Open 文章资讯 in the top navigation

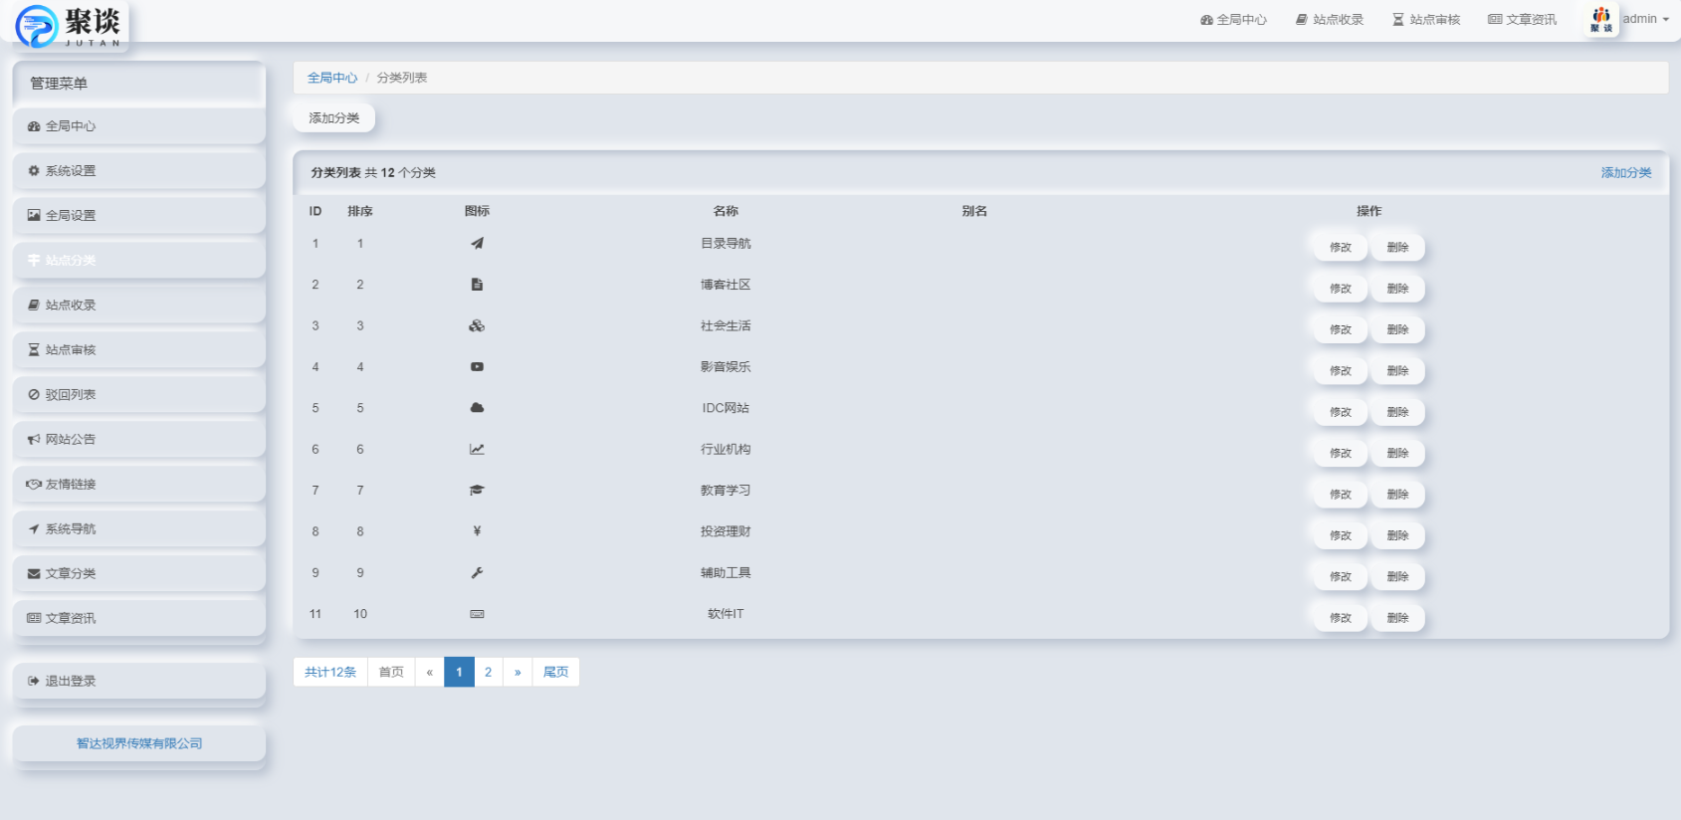tap(1523, 20)
